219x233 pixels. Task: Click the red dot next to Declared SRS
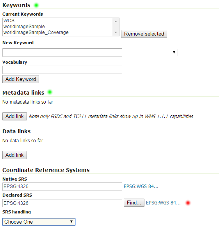coord(188,203)
